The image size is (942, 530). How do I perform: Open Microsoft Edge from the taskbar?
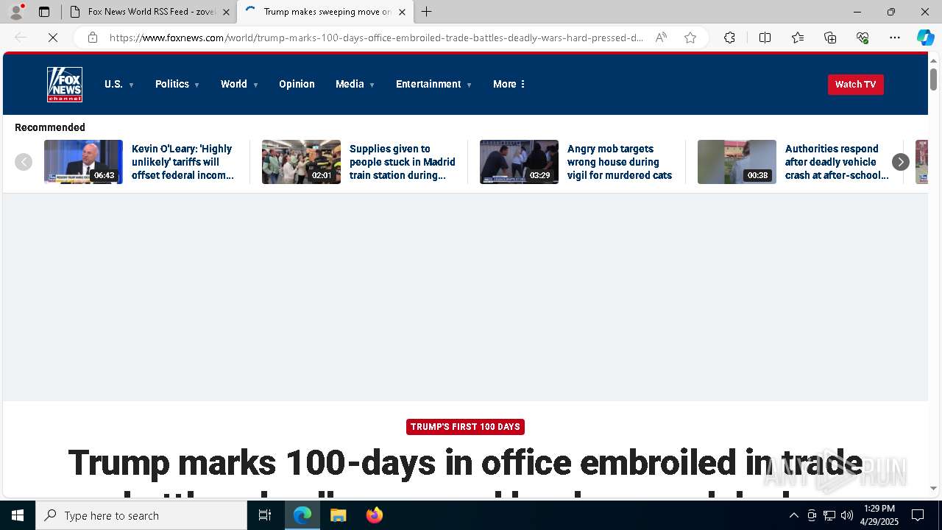(302, 515)
